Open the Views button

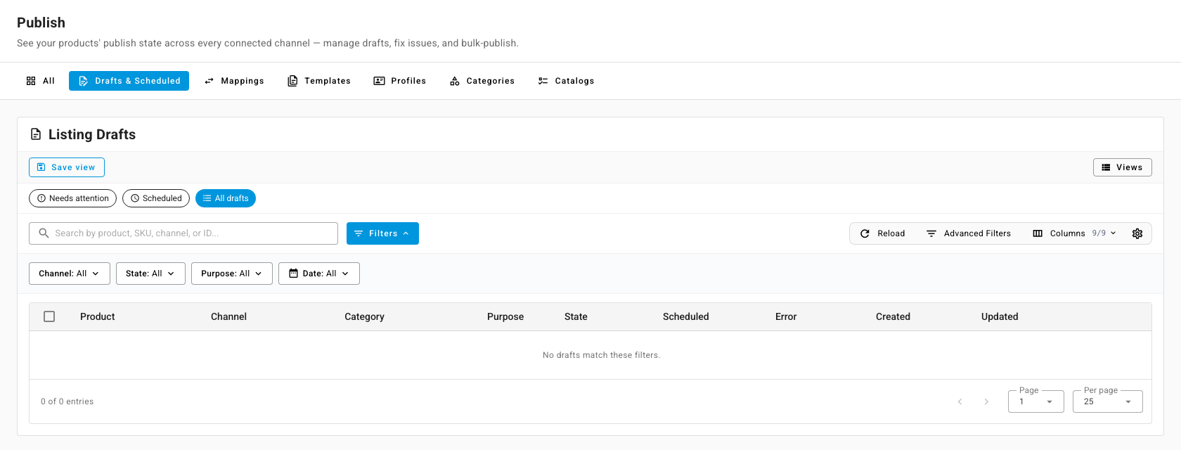click(1122, 167)
